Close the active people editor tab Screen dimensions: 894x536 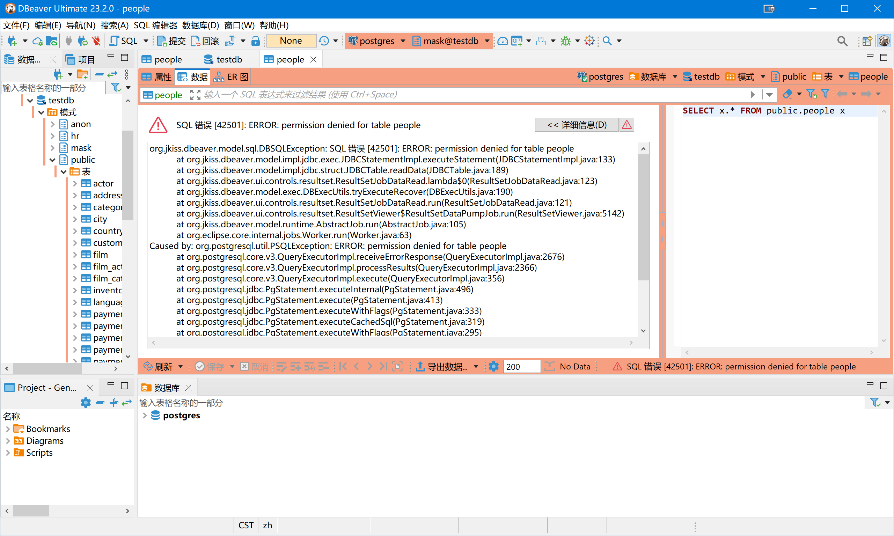point(313,60)
